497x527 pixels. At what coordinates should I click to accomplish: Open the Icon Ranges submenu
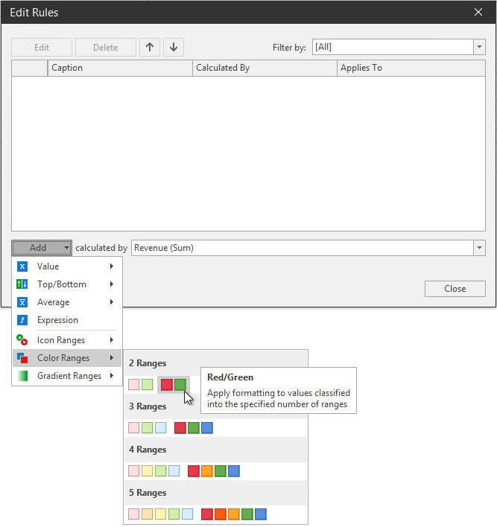point(67,340)
